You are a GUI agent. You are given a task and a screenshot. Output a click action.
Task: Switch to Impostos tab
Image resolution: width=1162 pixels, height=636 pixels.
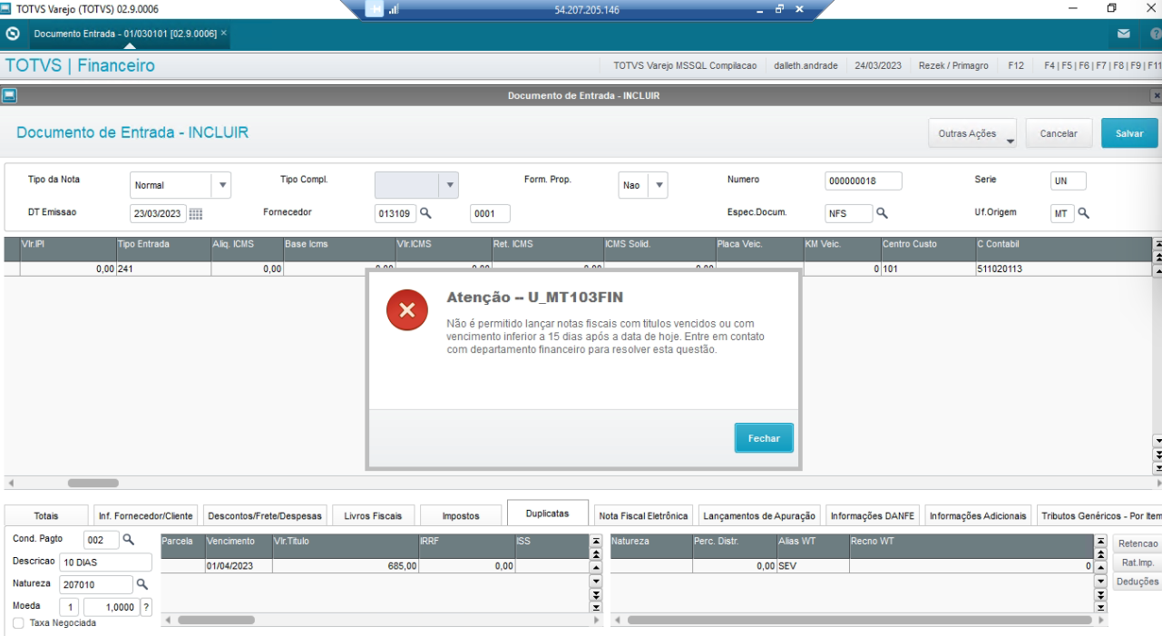coord(461,515)
